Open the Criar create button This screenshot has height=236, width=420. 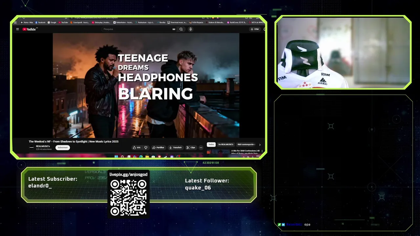[255, 29]
